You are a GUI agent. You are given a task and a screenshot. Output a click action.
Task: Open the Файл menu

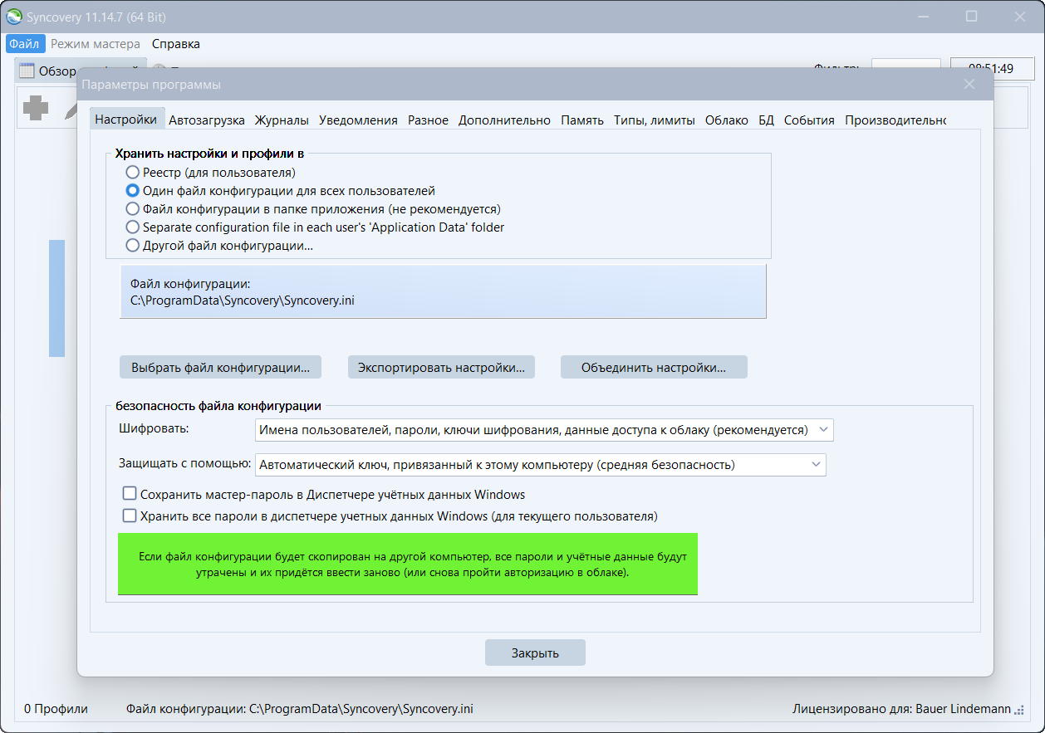point(25,44)
